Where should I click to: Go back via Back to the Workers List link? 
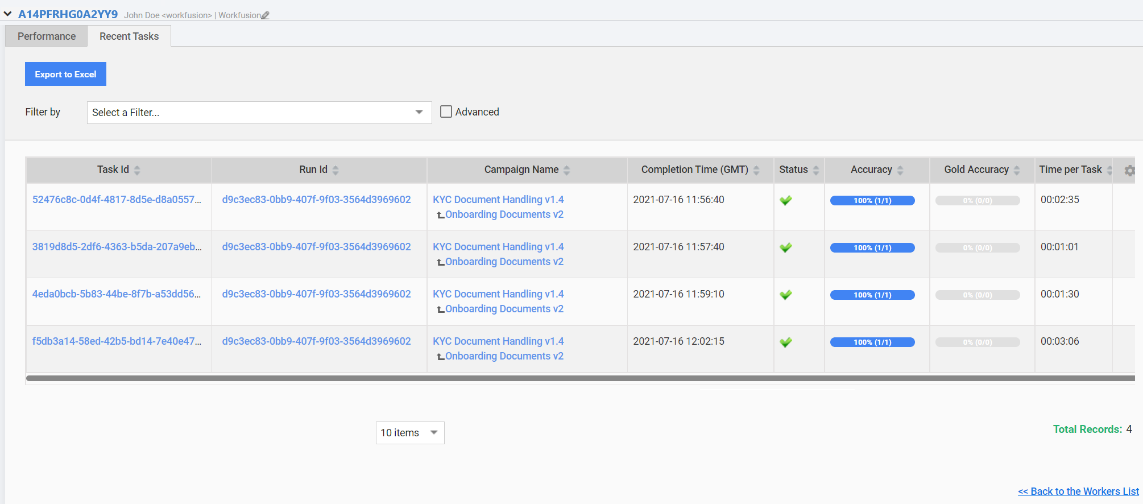(x=1078, y=491)
